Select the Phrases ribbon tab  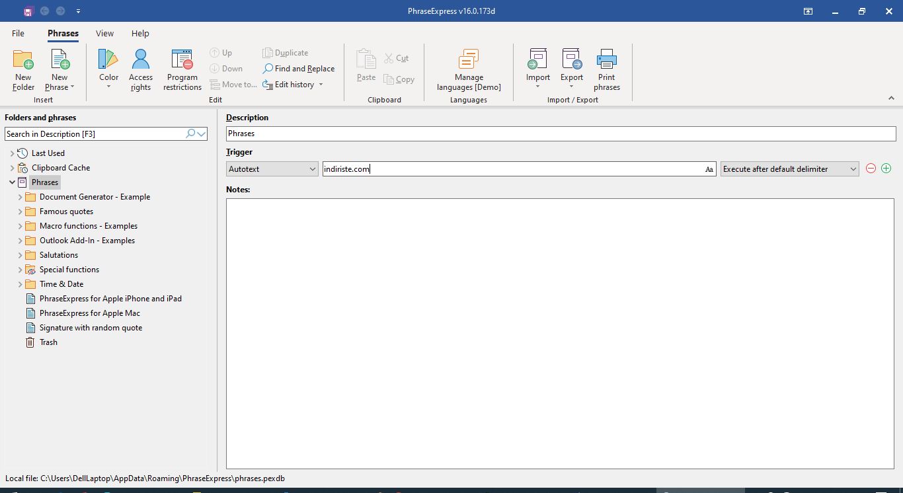tap(63, 33)
